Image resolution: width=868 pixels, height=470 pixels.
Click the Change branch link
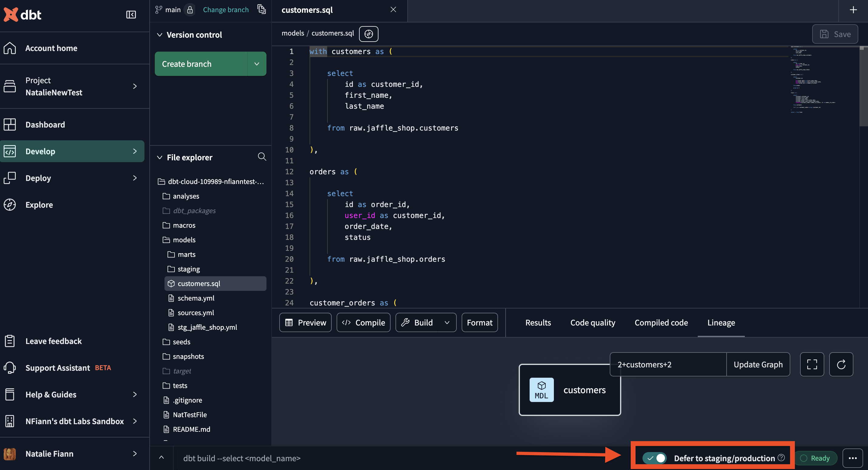click(226, 10)
